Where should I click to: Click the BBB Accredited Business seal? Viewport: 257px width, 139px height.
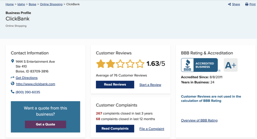point(199,65)
